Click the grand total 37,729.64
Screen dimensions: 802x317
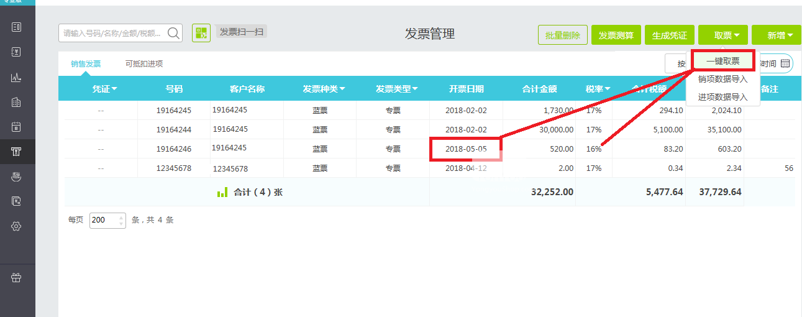720,192
